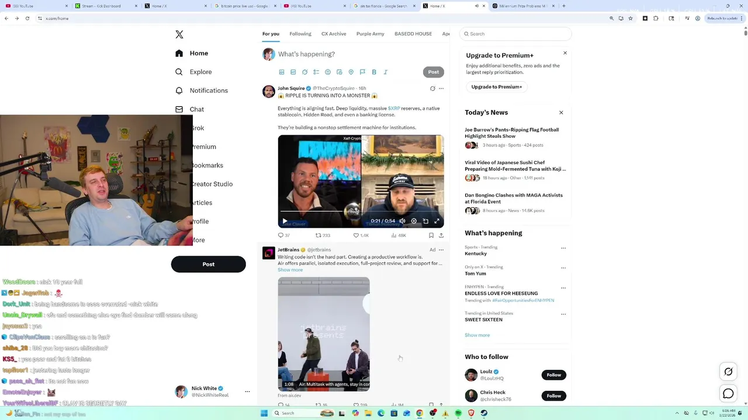Screen dimensions: 748x420
Task: Close the Today's News panel
Action: 561,113
